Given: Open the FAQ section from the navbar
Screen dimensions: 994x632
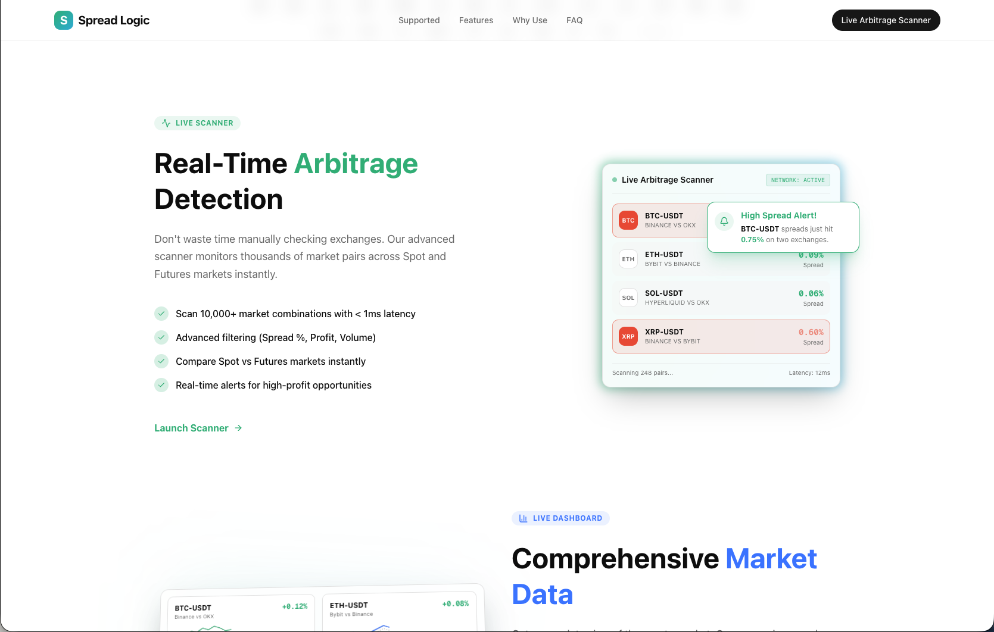Looking at the screenshot, I should [x=574, y=20].
